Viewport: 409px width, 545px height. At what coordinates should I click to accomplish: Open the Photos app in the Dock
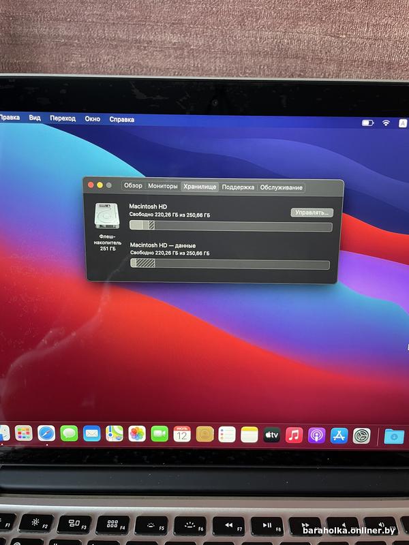coord(137,434)
